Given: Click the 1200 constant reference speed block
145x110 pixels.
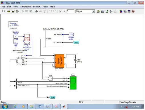Looking at the screenshot, I should pyautogui.click(x=71, y=34).
